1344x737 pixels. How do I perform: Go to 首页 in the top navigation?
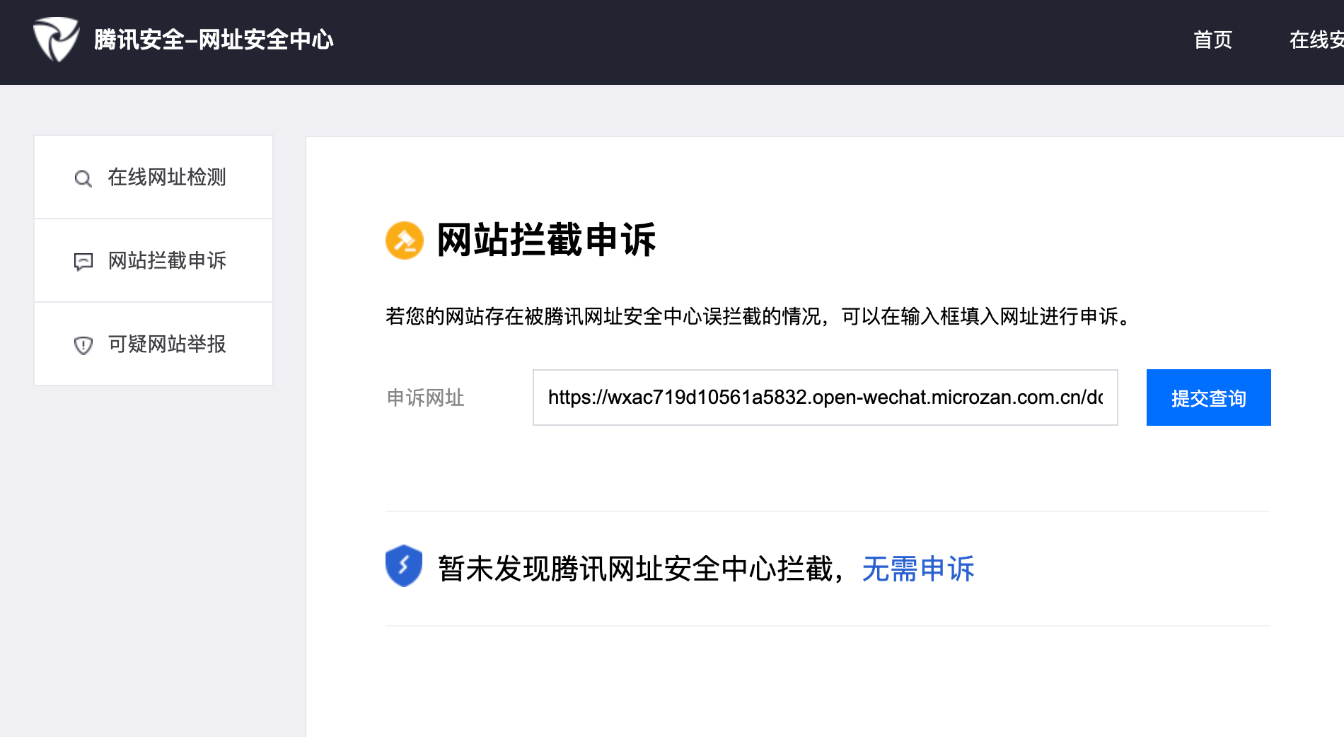tap(1213, 40)
